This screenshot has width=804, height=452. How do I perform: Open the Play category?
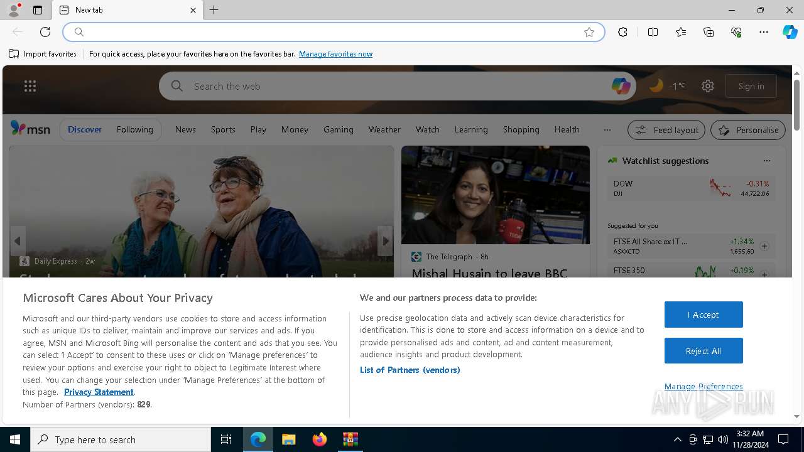(x=258, y=129)
